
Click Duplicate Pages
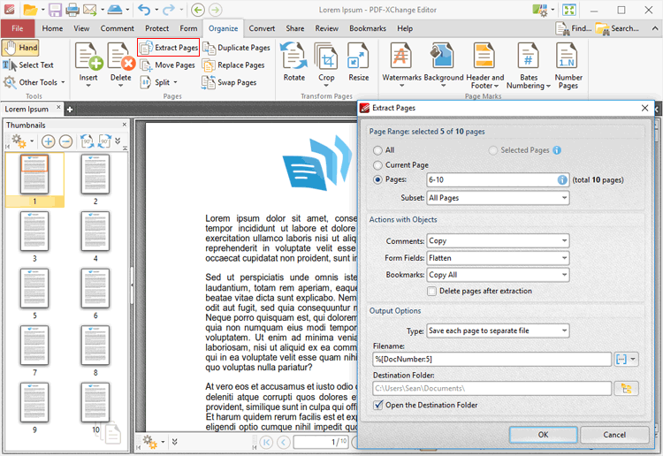point(236,48)
